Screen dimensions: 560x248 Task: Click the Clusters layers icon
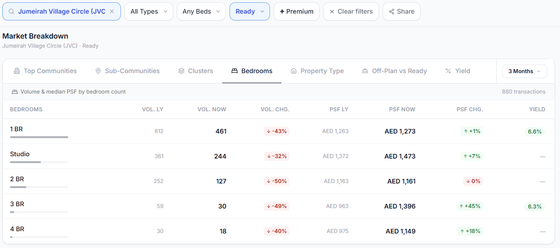181,71
